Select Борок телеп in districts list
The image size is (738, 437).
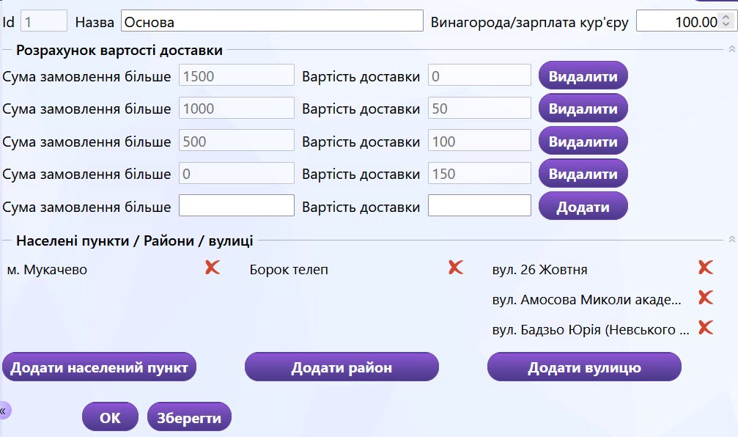pos(289,270)
